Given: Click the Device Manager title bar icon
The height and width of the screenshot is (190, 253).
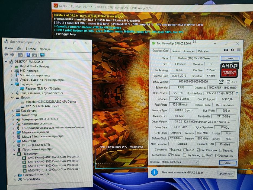Looking at the screenshot, I should [x=6, y=41].
